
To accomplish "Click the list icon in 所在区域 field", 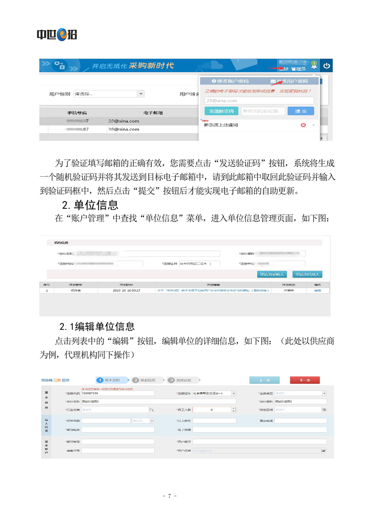I will coord(324,410).
